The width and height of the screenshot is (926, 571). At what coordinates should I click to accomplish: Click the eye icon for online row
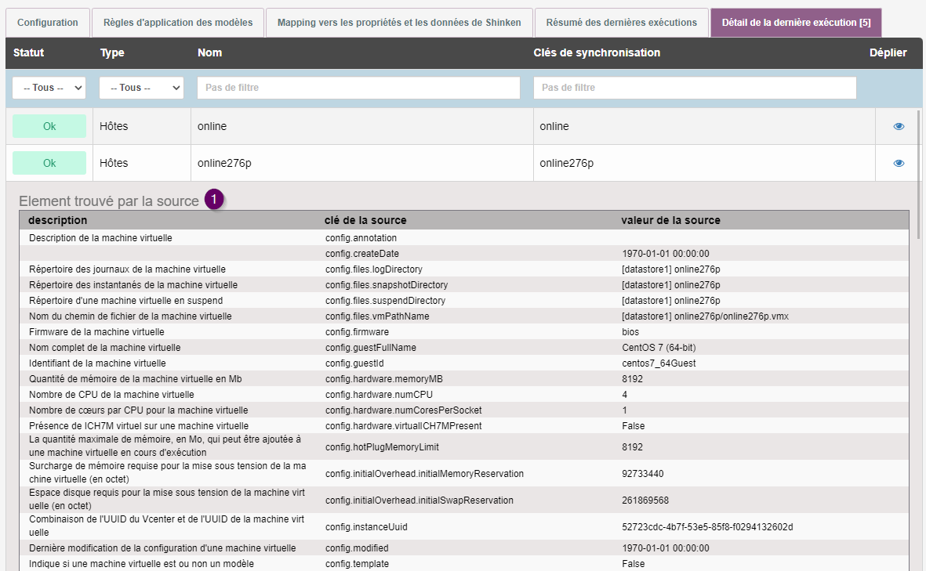899,126
